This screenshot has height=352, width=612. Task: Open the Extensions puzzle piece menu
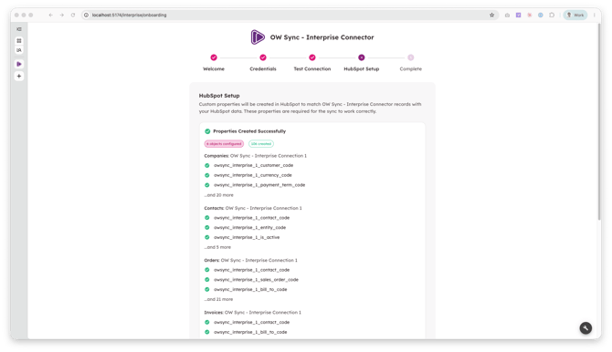(552, 15)
